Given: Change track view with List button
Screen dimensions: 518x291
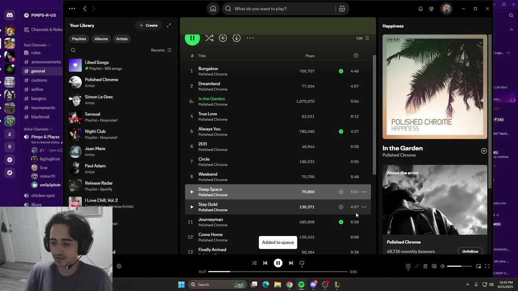Looking at the screenshot, I should point(363,38).
